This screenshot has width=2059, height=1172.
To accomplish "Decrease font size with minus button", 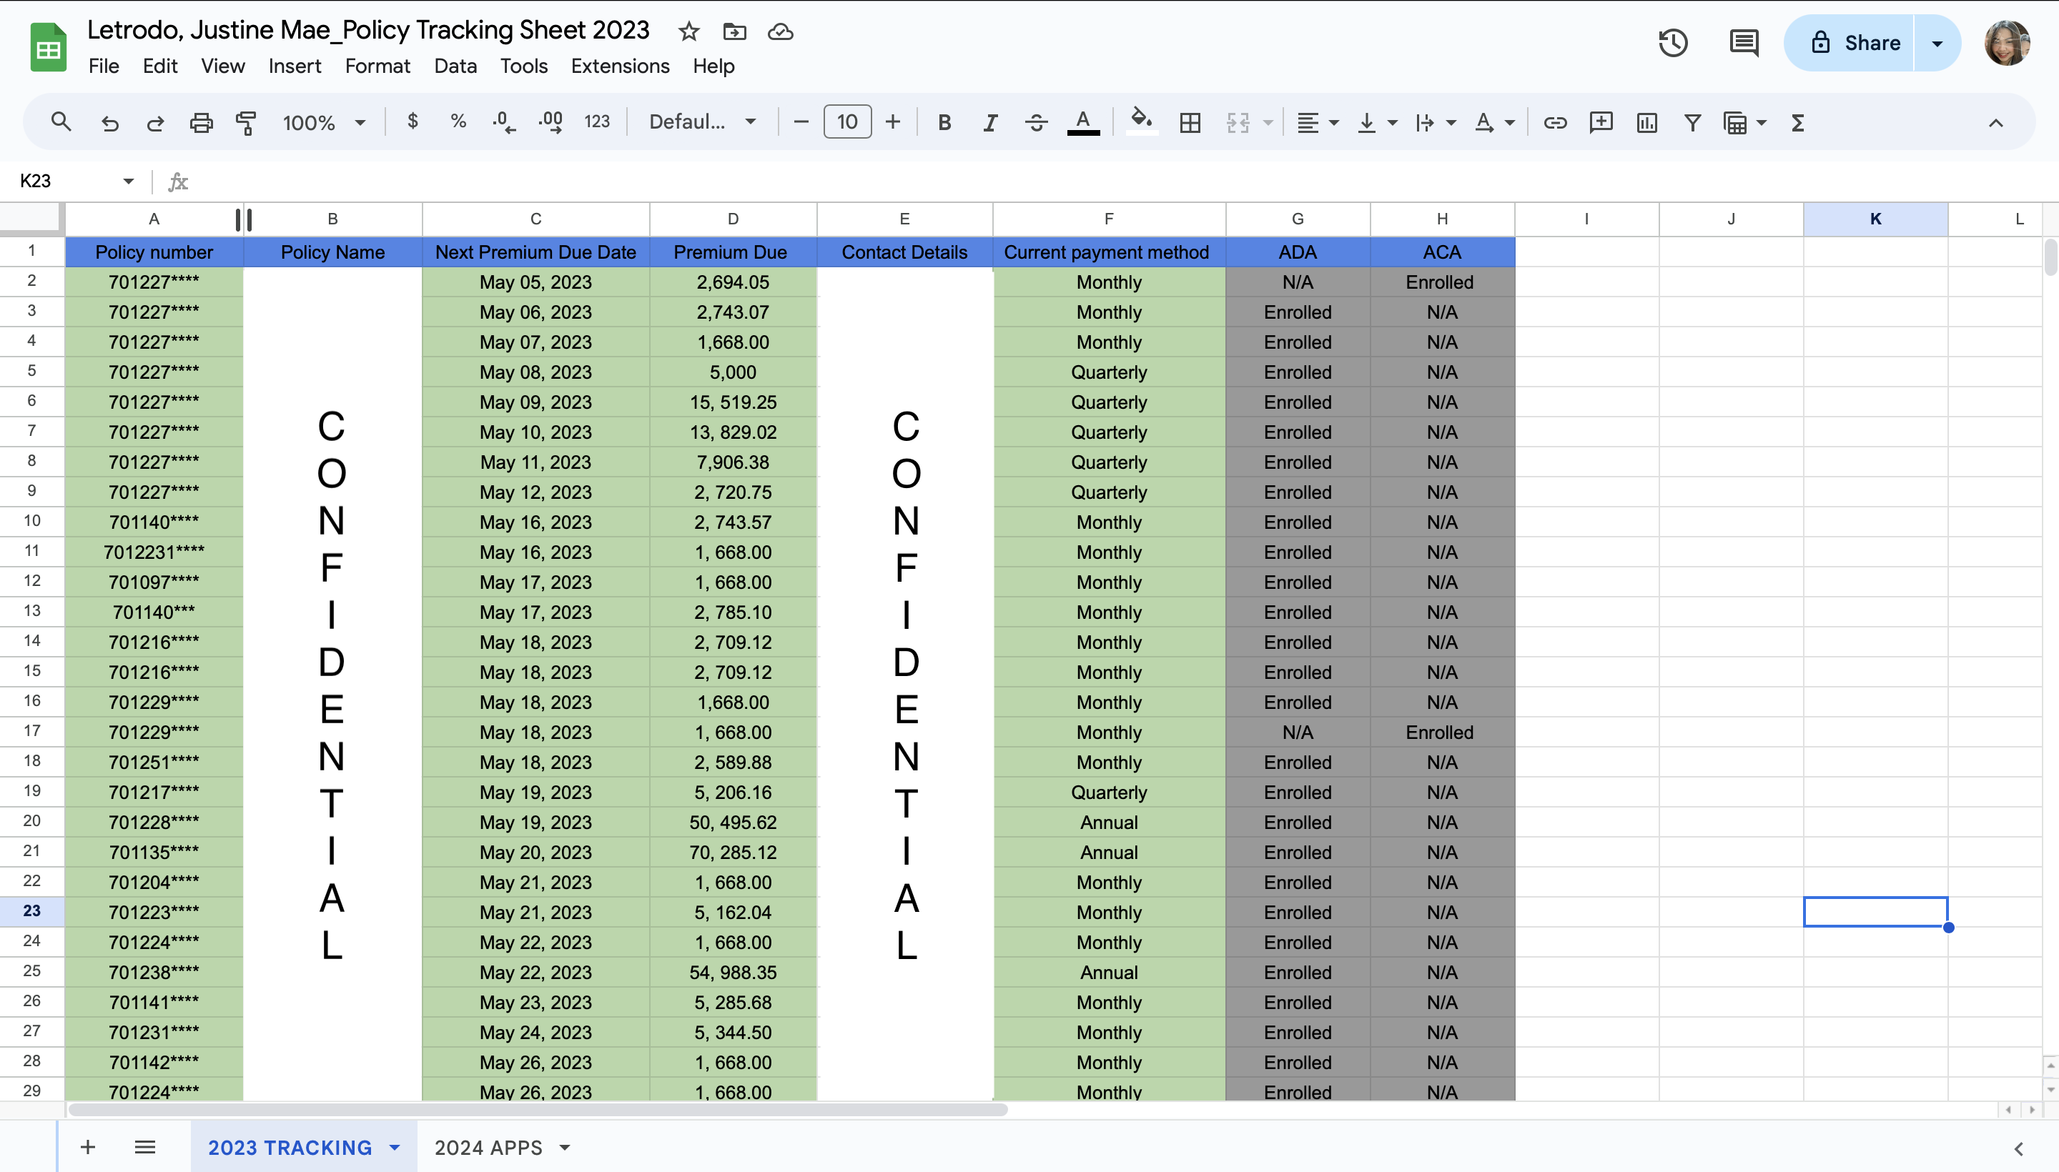I will tap(801, 122).
